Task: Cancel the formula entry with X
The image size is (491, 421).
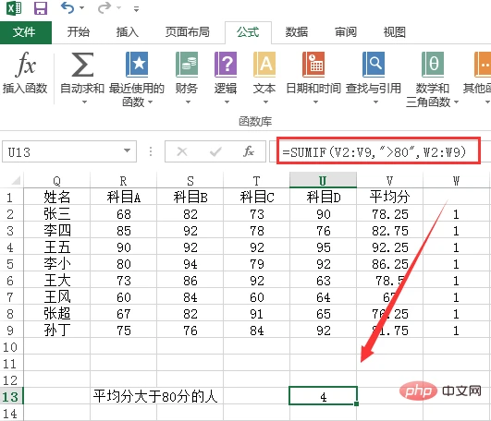Action: pyautogui.click(x=182, y=152)
